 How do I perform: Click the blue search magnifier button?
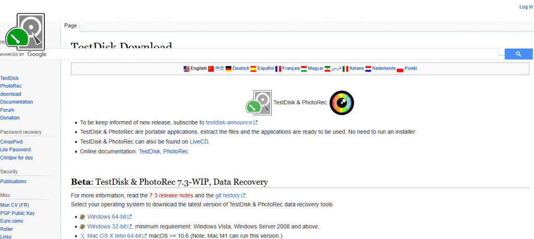pos(518,54)
